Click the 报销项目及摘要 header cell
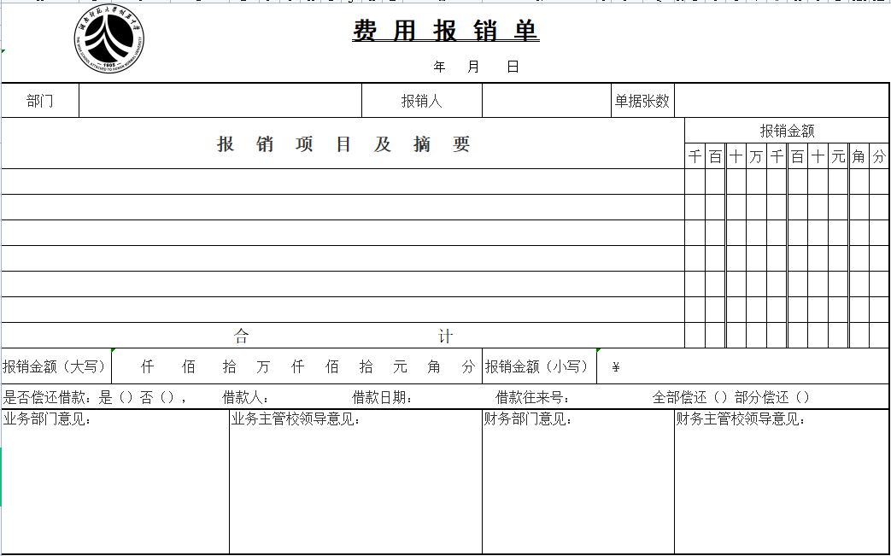This screenshot has height=556, width=891. (343, 144)
